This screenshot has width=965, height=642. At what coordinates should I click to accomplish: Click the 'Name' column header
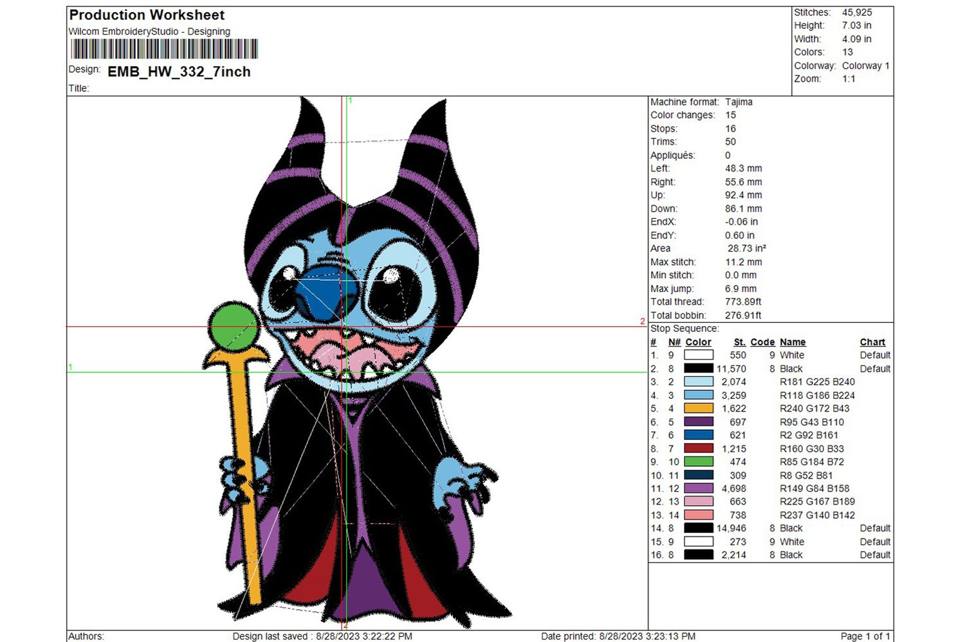click(793, 342)
